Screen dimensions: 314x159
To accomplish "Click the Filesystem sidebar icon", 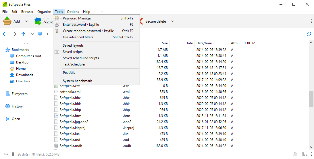I will [x=7, y=94].
